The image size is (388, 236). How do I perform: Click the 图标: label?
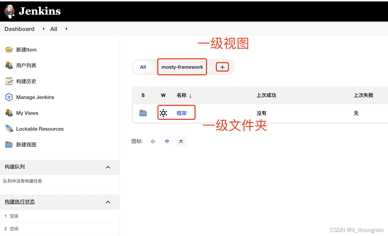tap(137, 141)
